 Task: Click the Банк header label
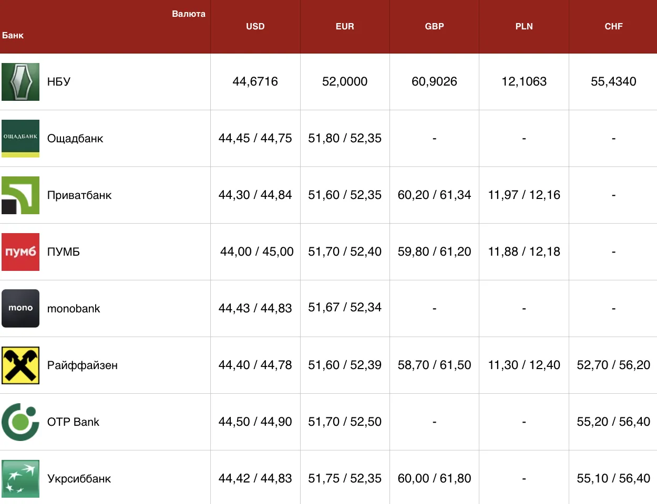pyautogui.click(x=13, y=36)
